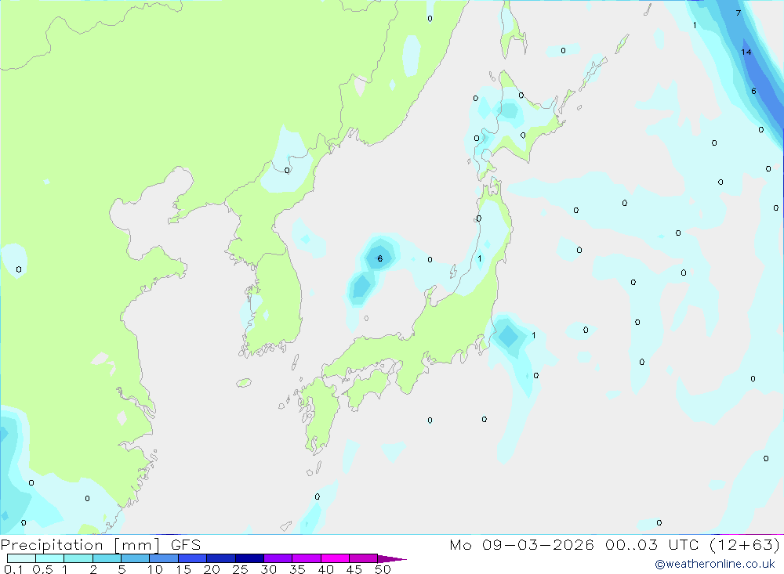784x574 pixels.
Task: Click the '[mm]' unit label
Action: point(137,545)
